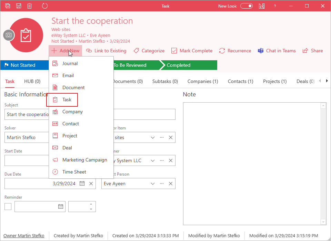Viewport: 331px width, 241px height.
Task: Open the Reminder date calendar picker
Action: click(61, 207)
